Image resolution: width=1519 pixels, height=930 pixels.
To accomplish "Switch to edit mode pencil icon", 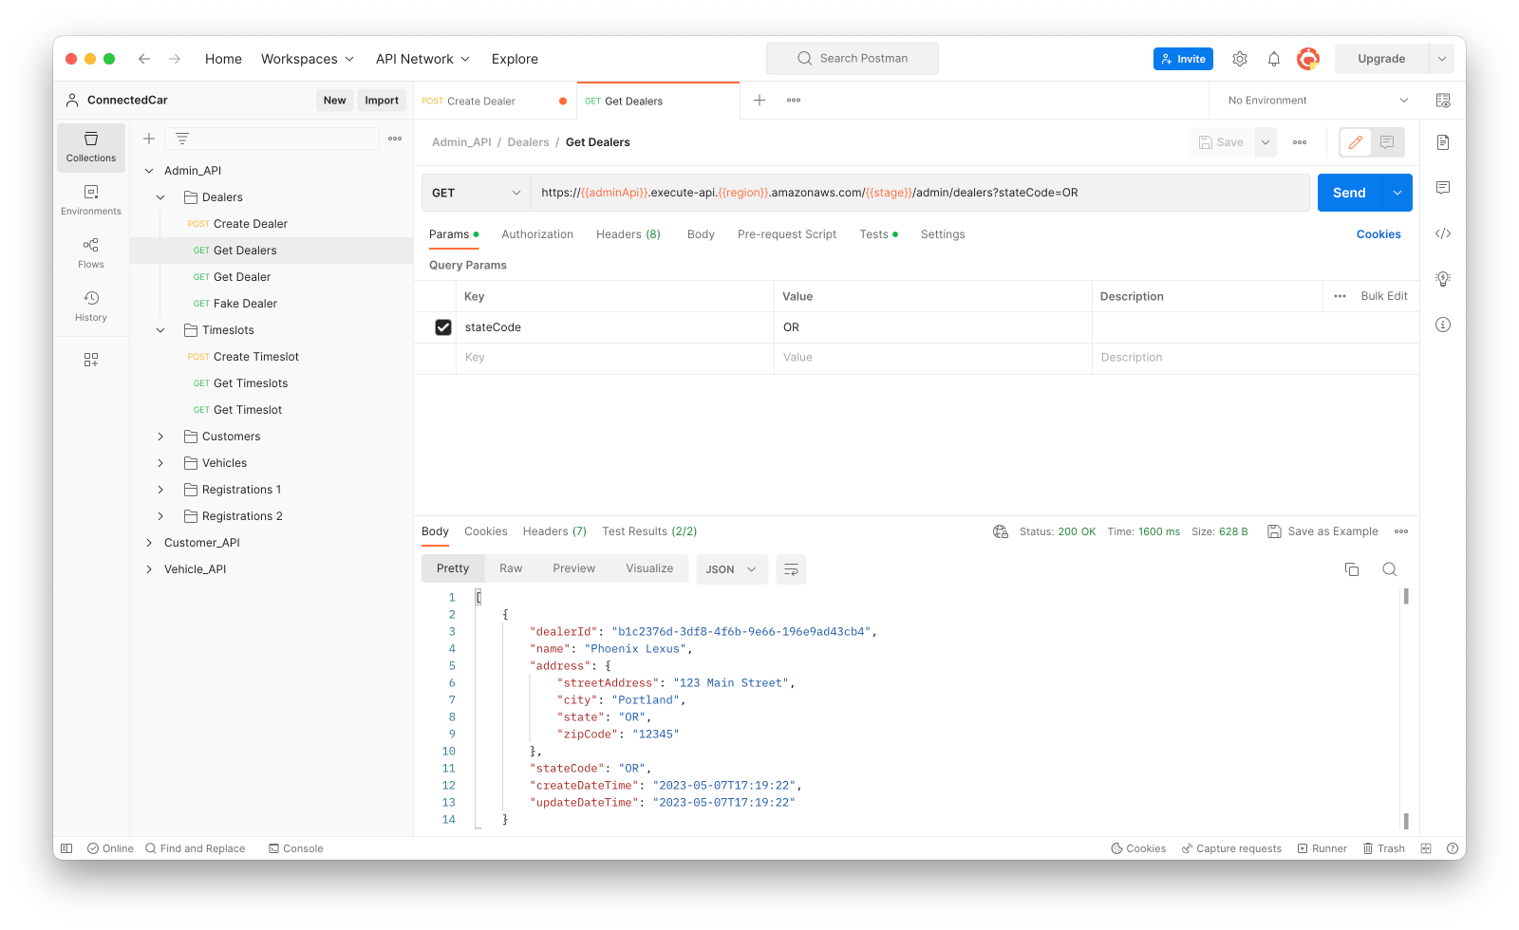I will [1356, 142].
